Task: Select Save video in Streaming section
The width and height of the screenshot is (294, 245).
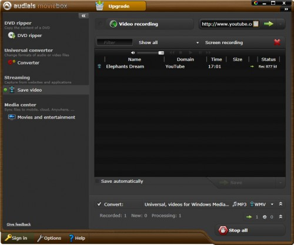Action: (x=46, y=90)
